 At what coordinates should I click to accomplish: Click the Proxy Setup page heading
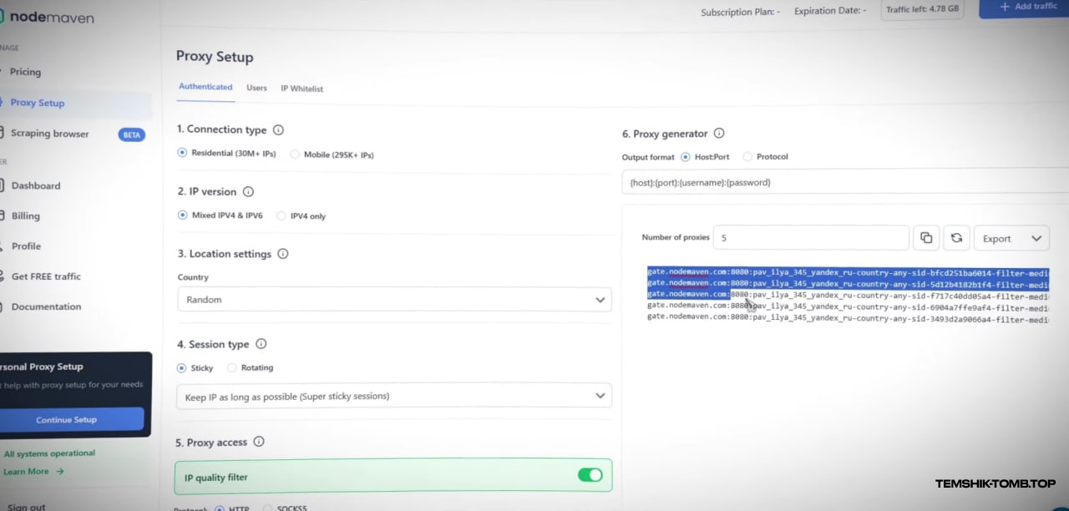(215, 57)
